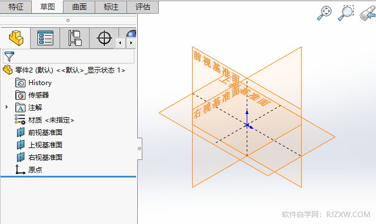Click the Zoom to Area icon

pos(346,13)
